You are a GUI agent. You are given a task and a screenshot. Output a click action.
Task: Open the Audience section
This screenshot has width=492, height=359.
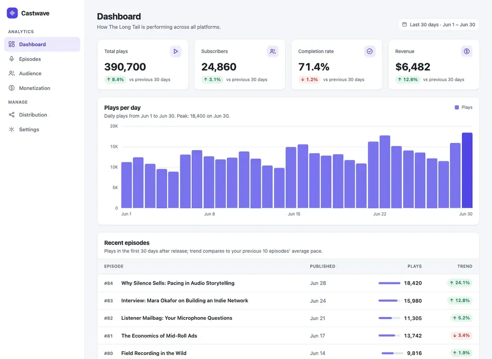[x=42, y=73]
